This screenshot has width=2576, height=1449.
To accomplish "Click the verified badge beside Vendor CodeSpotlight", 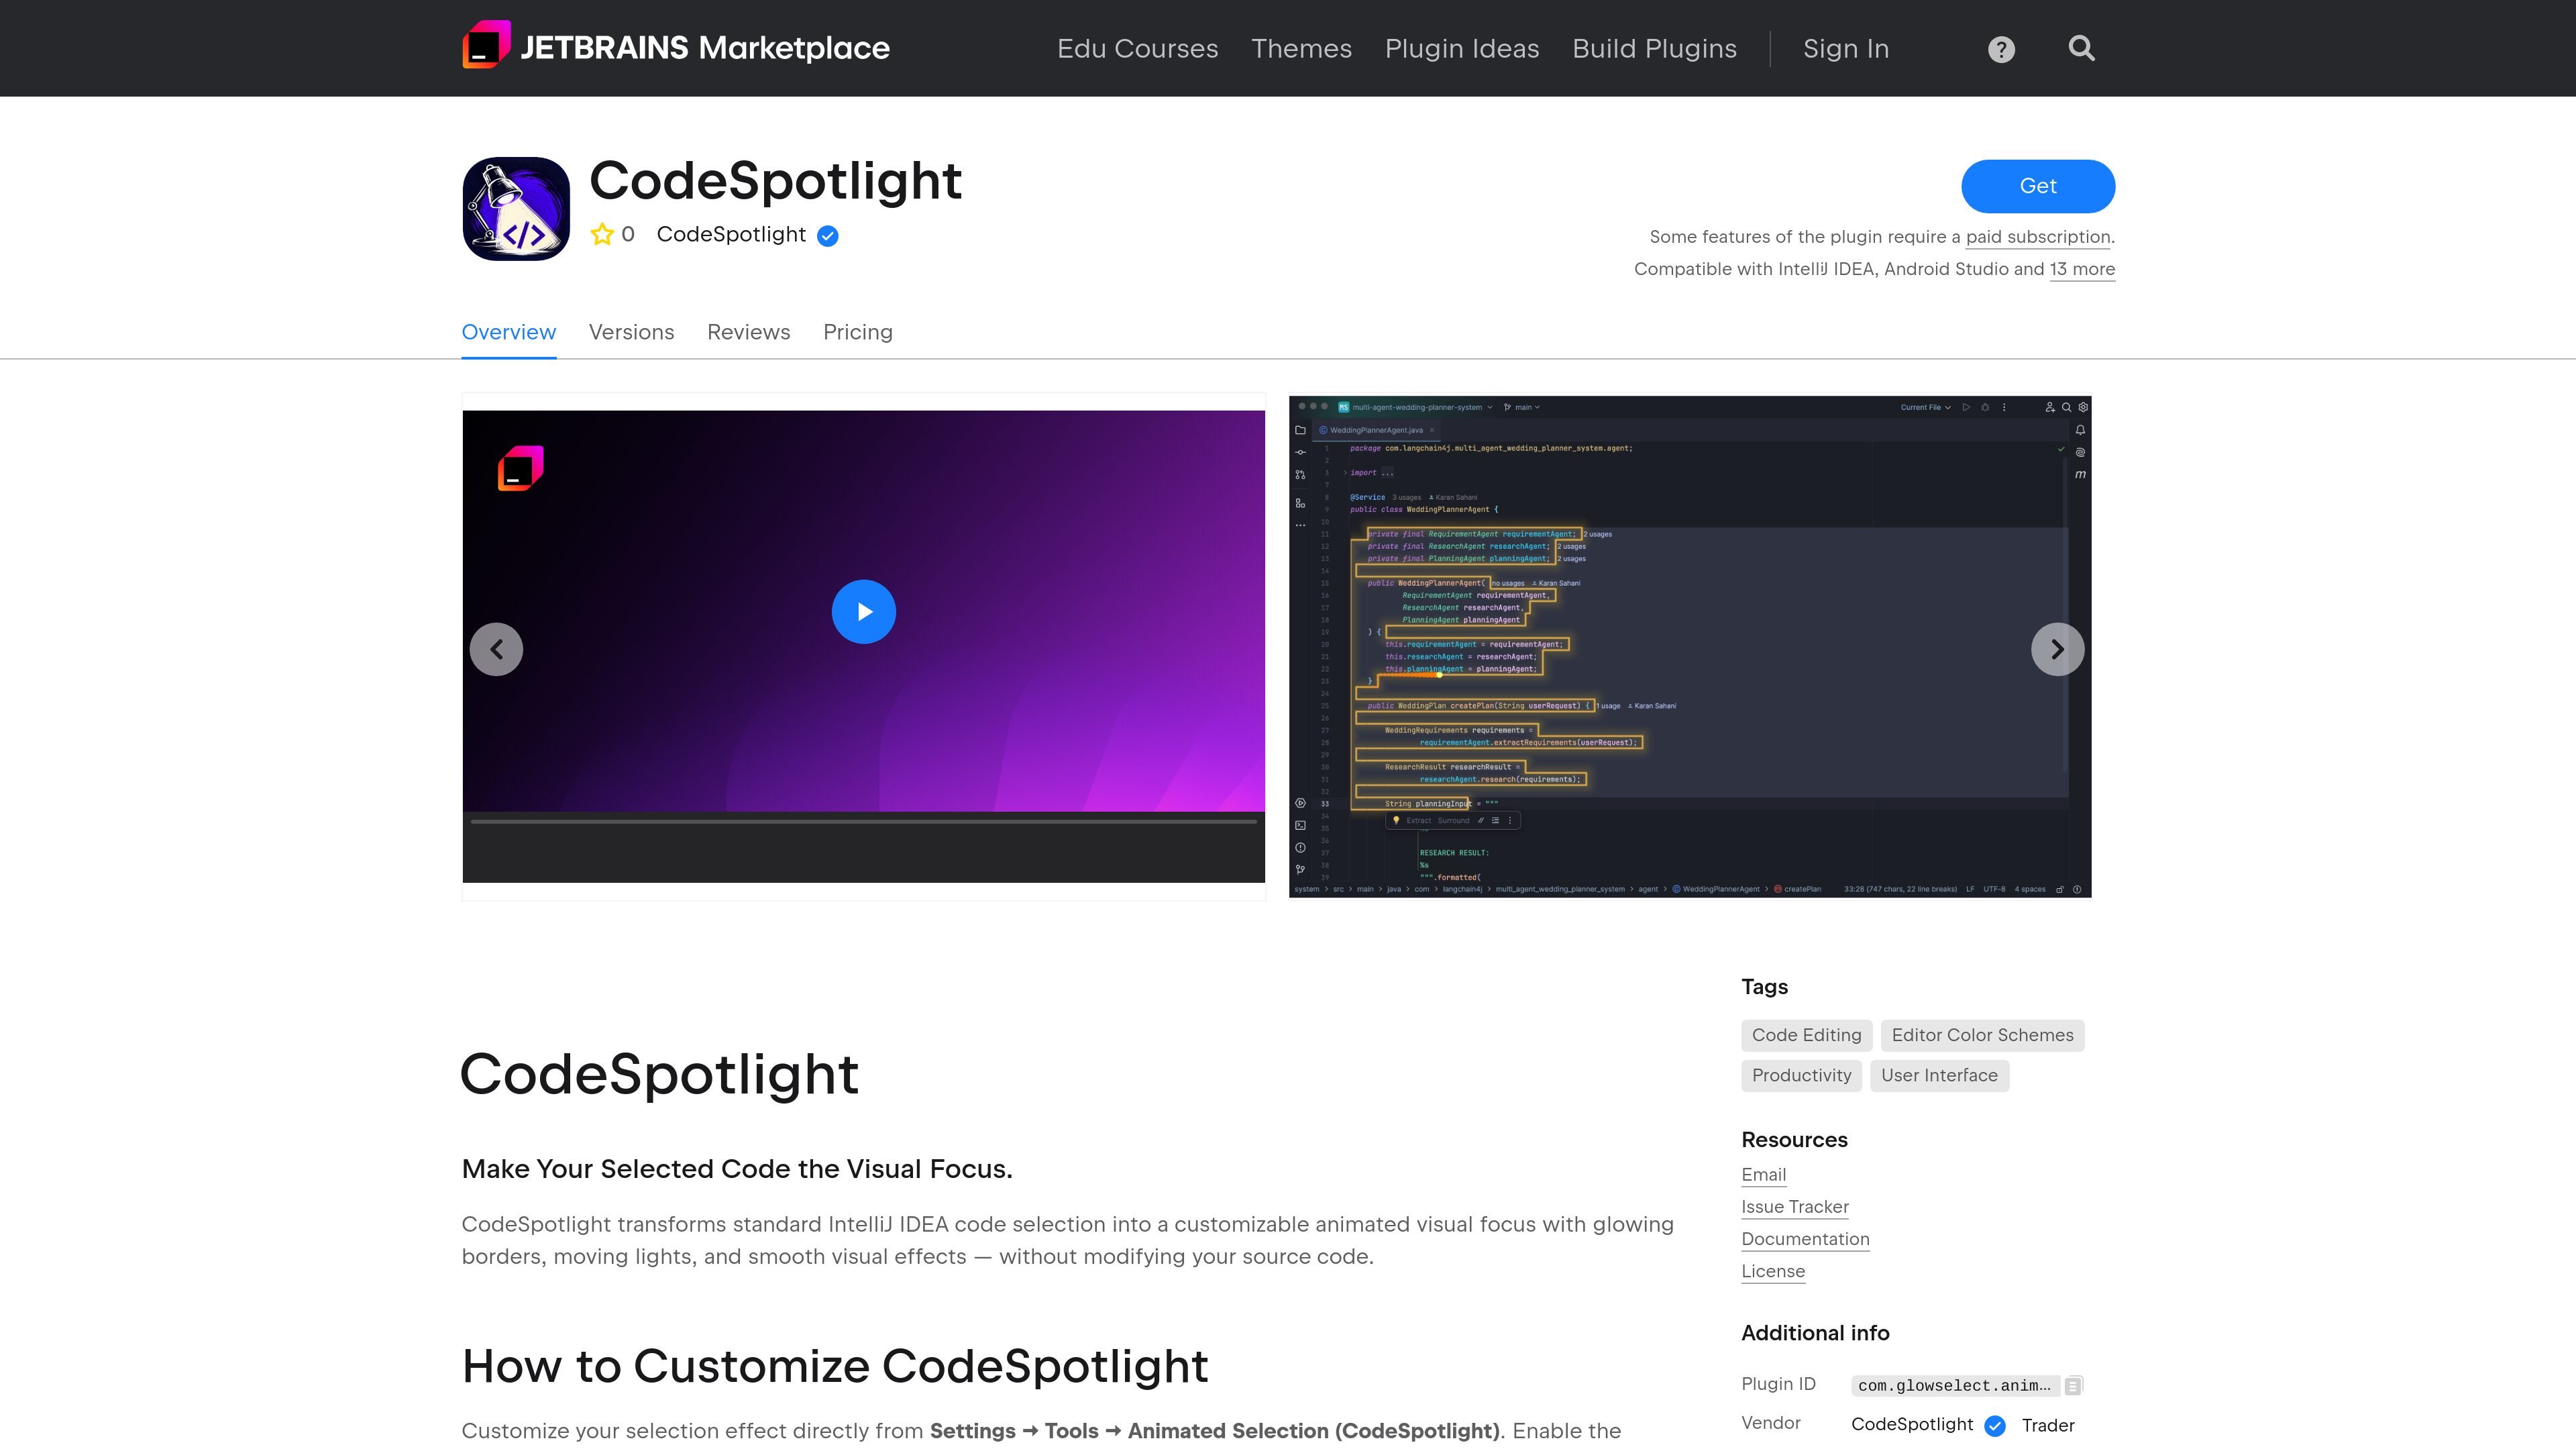I will point(1995,1426).
